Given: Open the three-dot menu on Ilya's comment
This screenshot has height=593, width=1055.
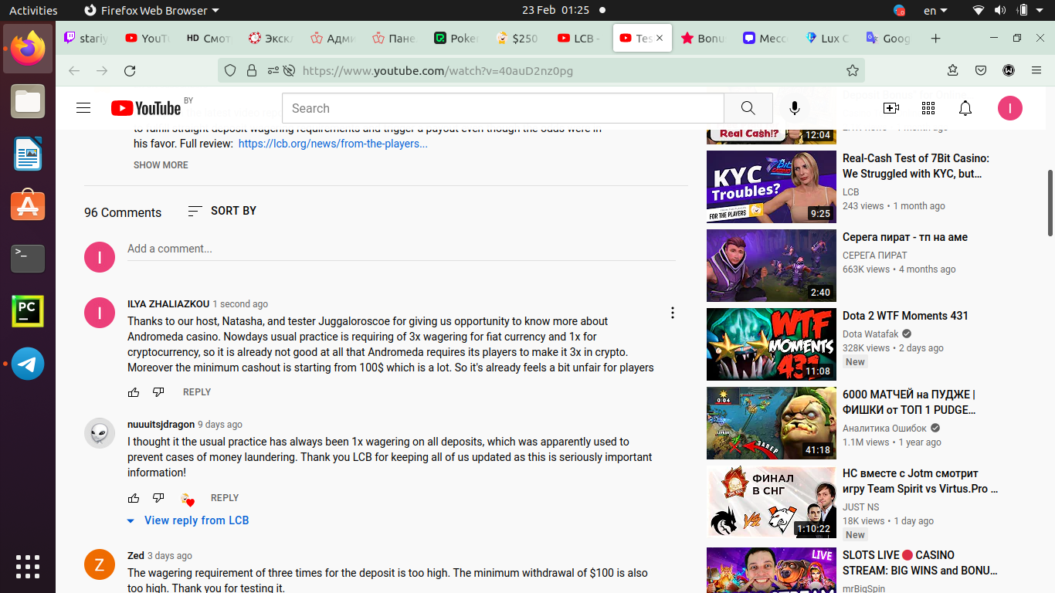Looking at the screenshot, I should tap(673, 313).
